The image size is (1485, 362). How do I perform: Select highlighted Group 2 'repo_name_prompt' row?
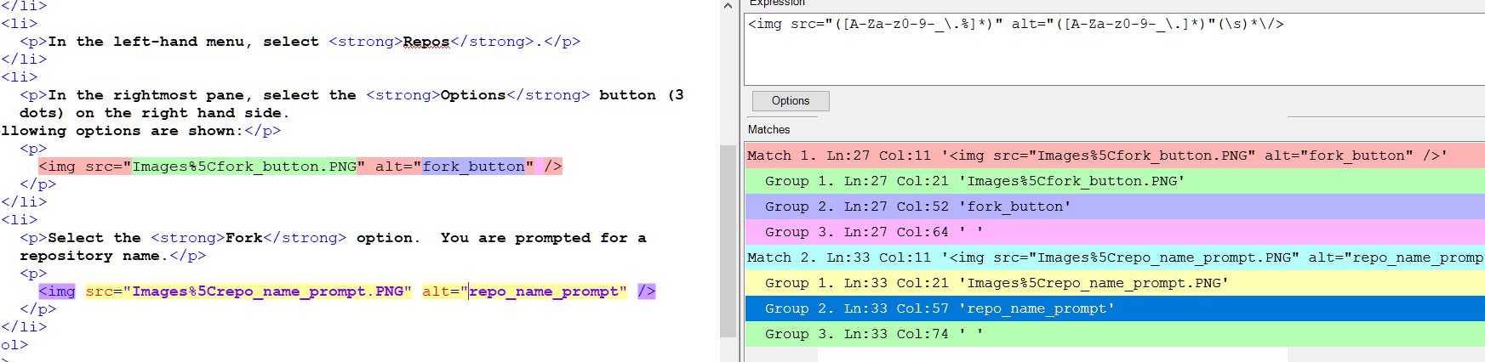pos(1115,308)
